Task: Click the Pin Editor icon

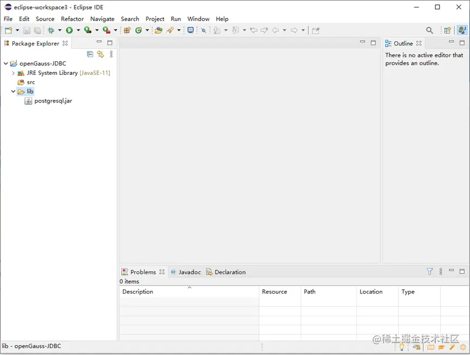Action: click(x=316, y=30)
